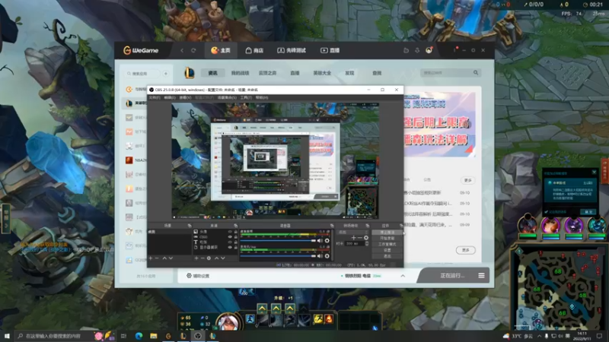The width and height of the screenshot is (609, 342).
Task: Open OBS 工具 menu
Action: [x=246, y=98]
